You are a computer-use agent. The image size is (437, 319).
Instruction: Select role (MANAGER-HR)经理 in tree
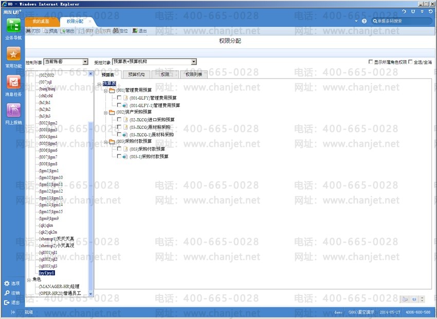tap(59, 287)
